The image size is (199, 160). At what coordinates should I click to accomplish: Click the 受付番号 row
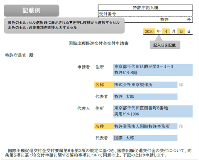click(145, 14)
